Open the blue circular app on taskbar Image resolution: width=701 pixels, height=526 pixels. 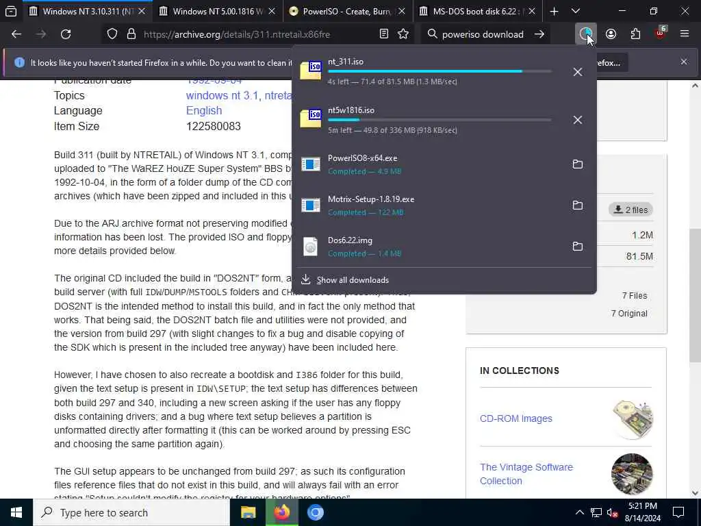[x=315, y=512]
